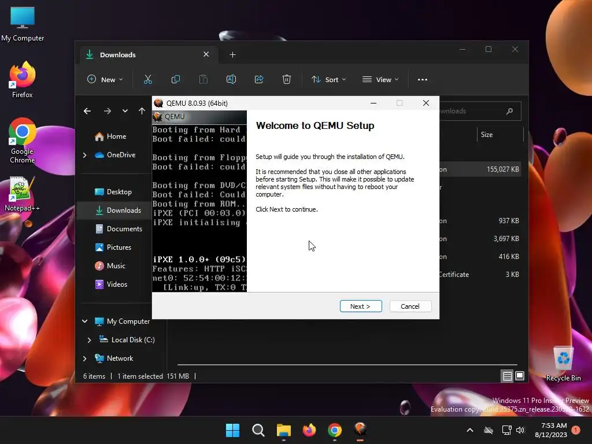Go forward with the right arrow in Explorer

[x=107, y=111]
